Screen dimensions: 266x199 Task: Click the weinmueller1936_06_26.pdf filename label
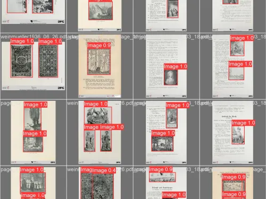[x=33, y=37]
